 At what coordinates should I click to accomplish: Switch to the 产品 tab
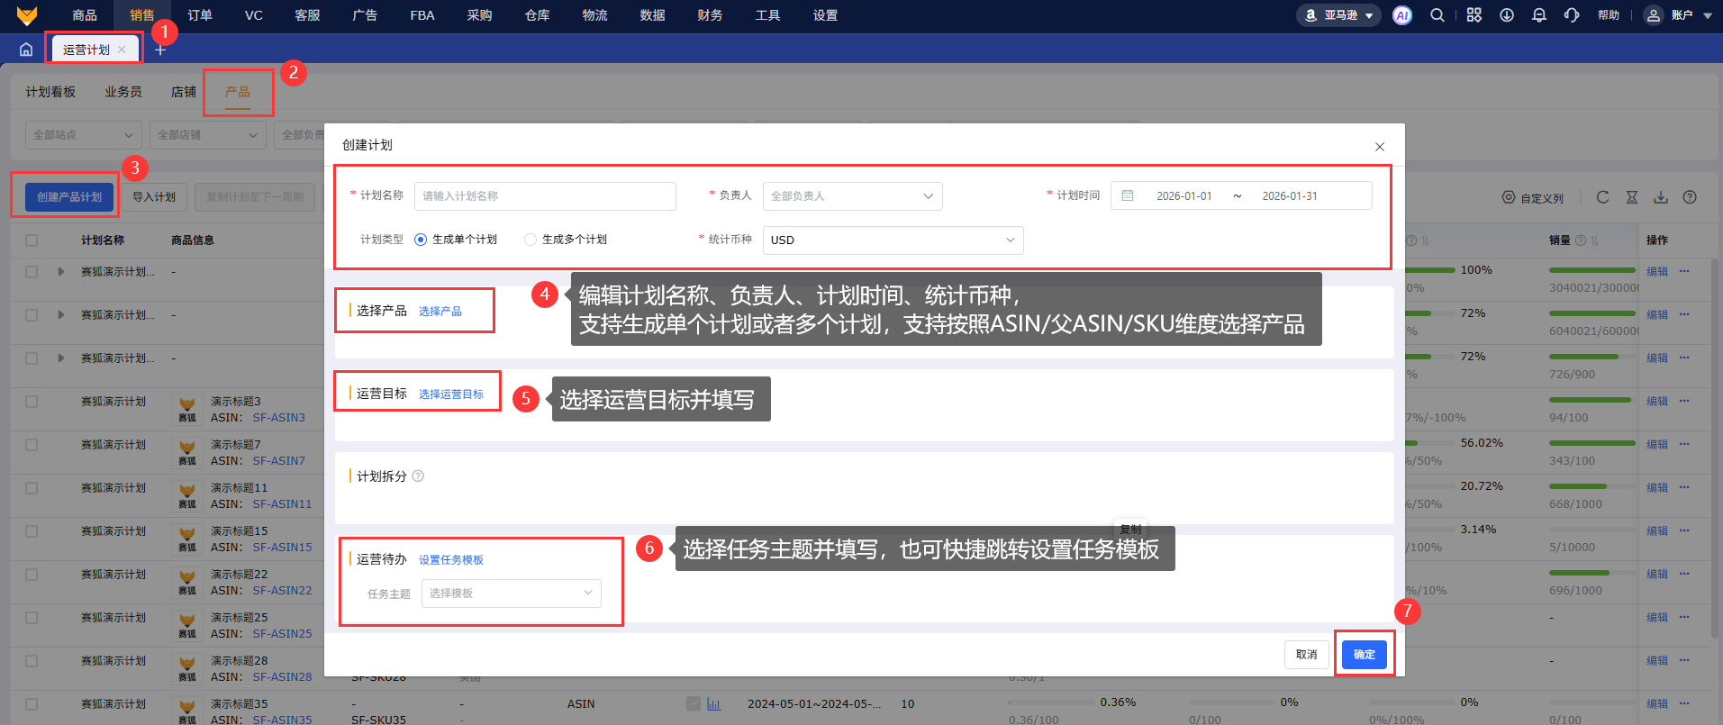point(238,92)
